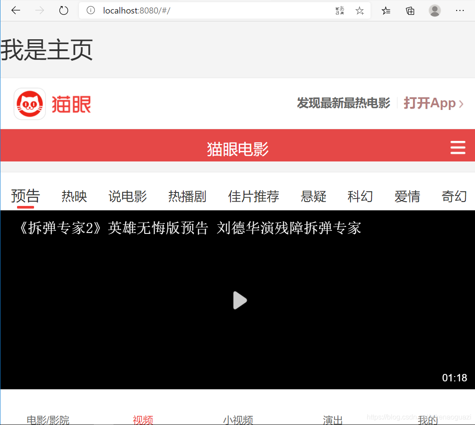Go to 我的 bottom navigation

[x=428, y=420]
